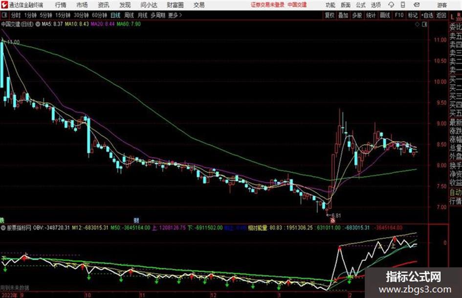Click the 6.81 lowest price label

tap(336, 216)
